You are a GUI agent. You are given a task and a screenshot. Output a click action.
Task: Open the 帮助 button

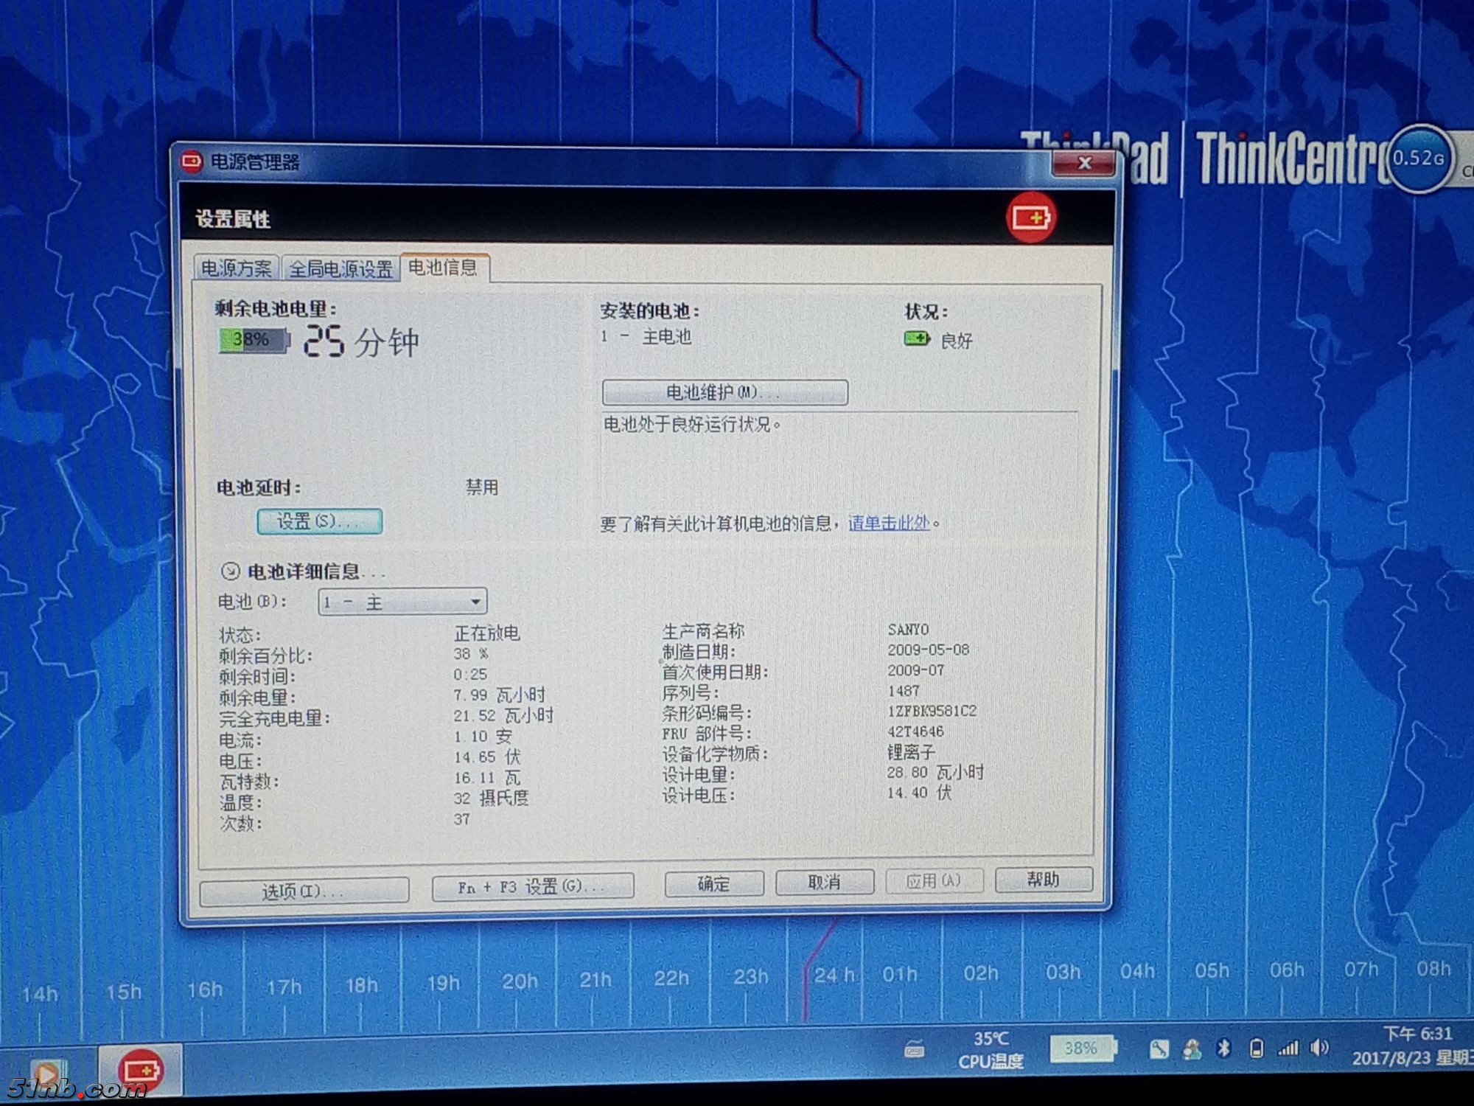pos(1043,879)
